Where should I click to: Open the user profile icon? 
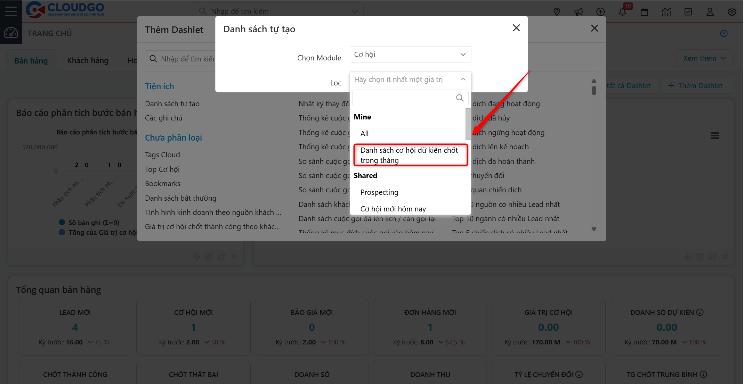710,11
